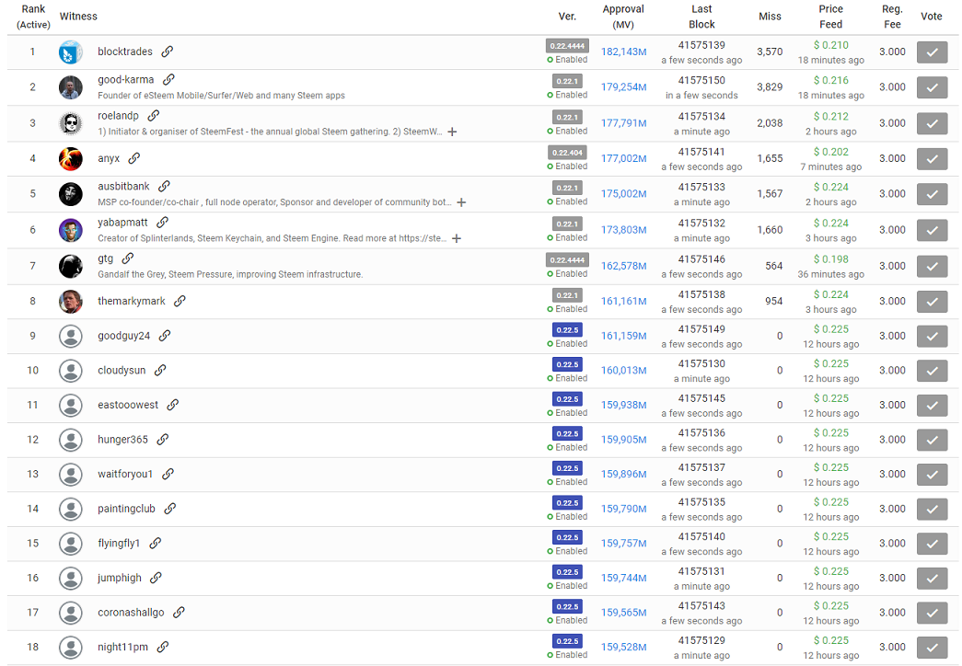The image size is (962, 666).
Task: Sort by the Price Feed column header
Action: (830, 17)
